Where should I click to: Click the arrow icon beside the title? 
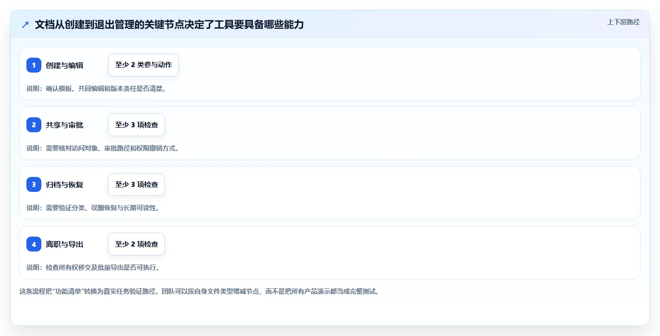(x=25, y=25)
